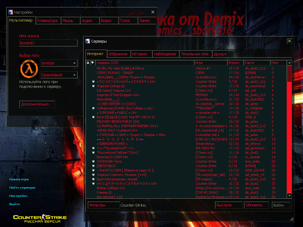Switch to the Мышь settings tab

click(x=70, y=20)
